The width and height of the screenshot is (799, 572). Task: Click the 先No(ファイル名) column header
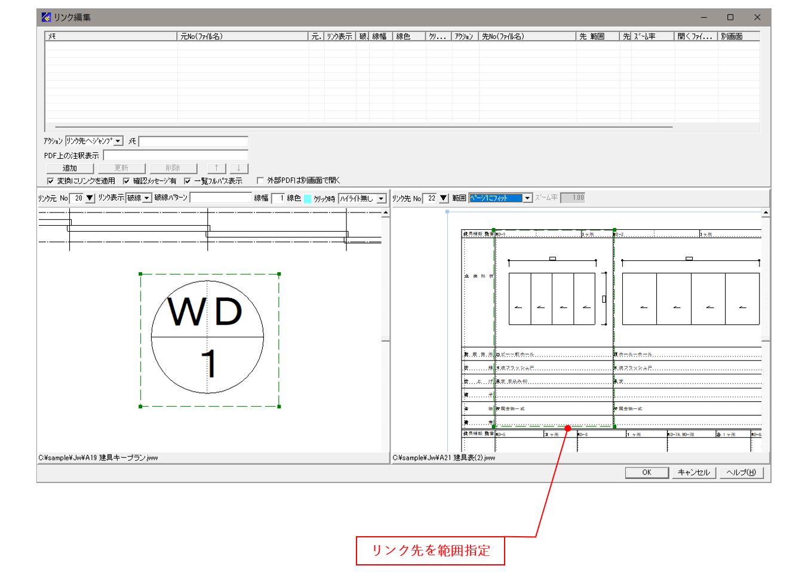point(527,36)
